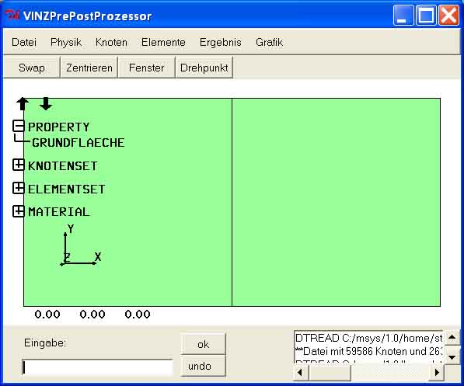464x386 pixels.
Task: Click the XYZ coordinate axes icon
Action: tap(81, 245)
